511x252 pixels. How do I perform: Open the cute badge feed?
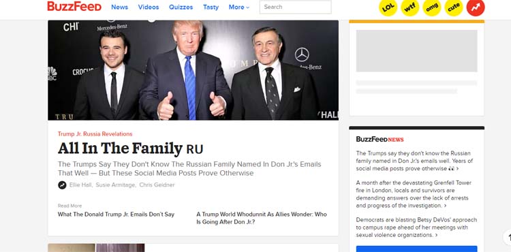[x=454, y=7]
